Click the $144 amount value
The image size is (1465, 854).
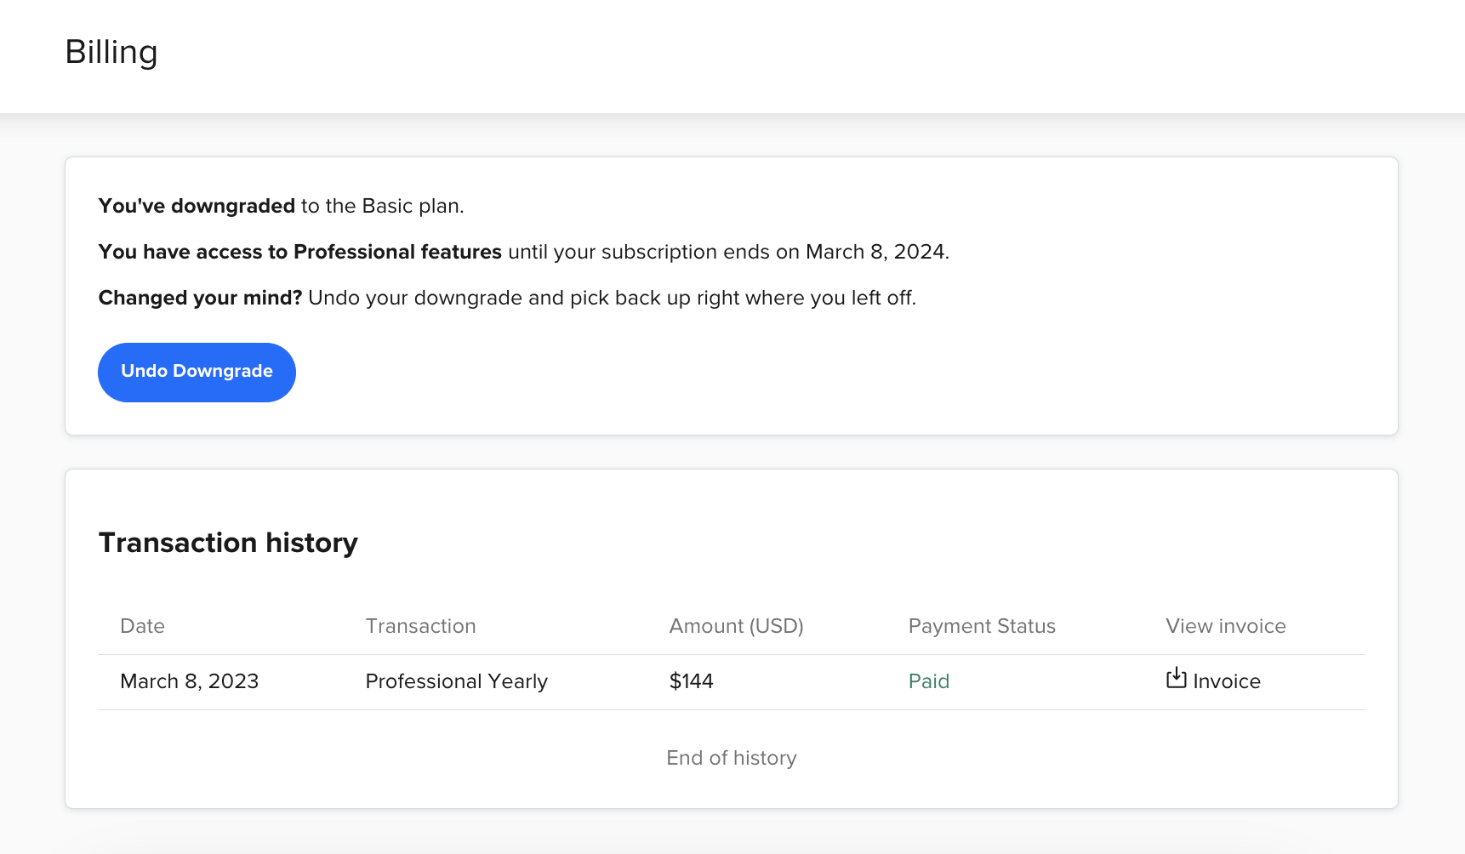pyautogui.click(x=691, y=681)
